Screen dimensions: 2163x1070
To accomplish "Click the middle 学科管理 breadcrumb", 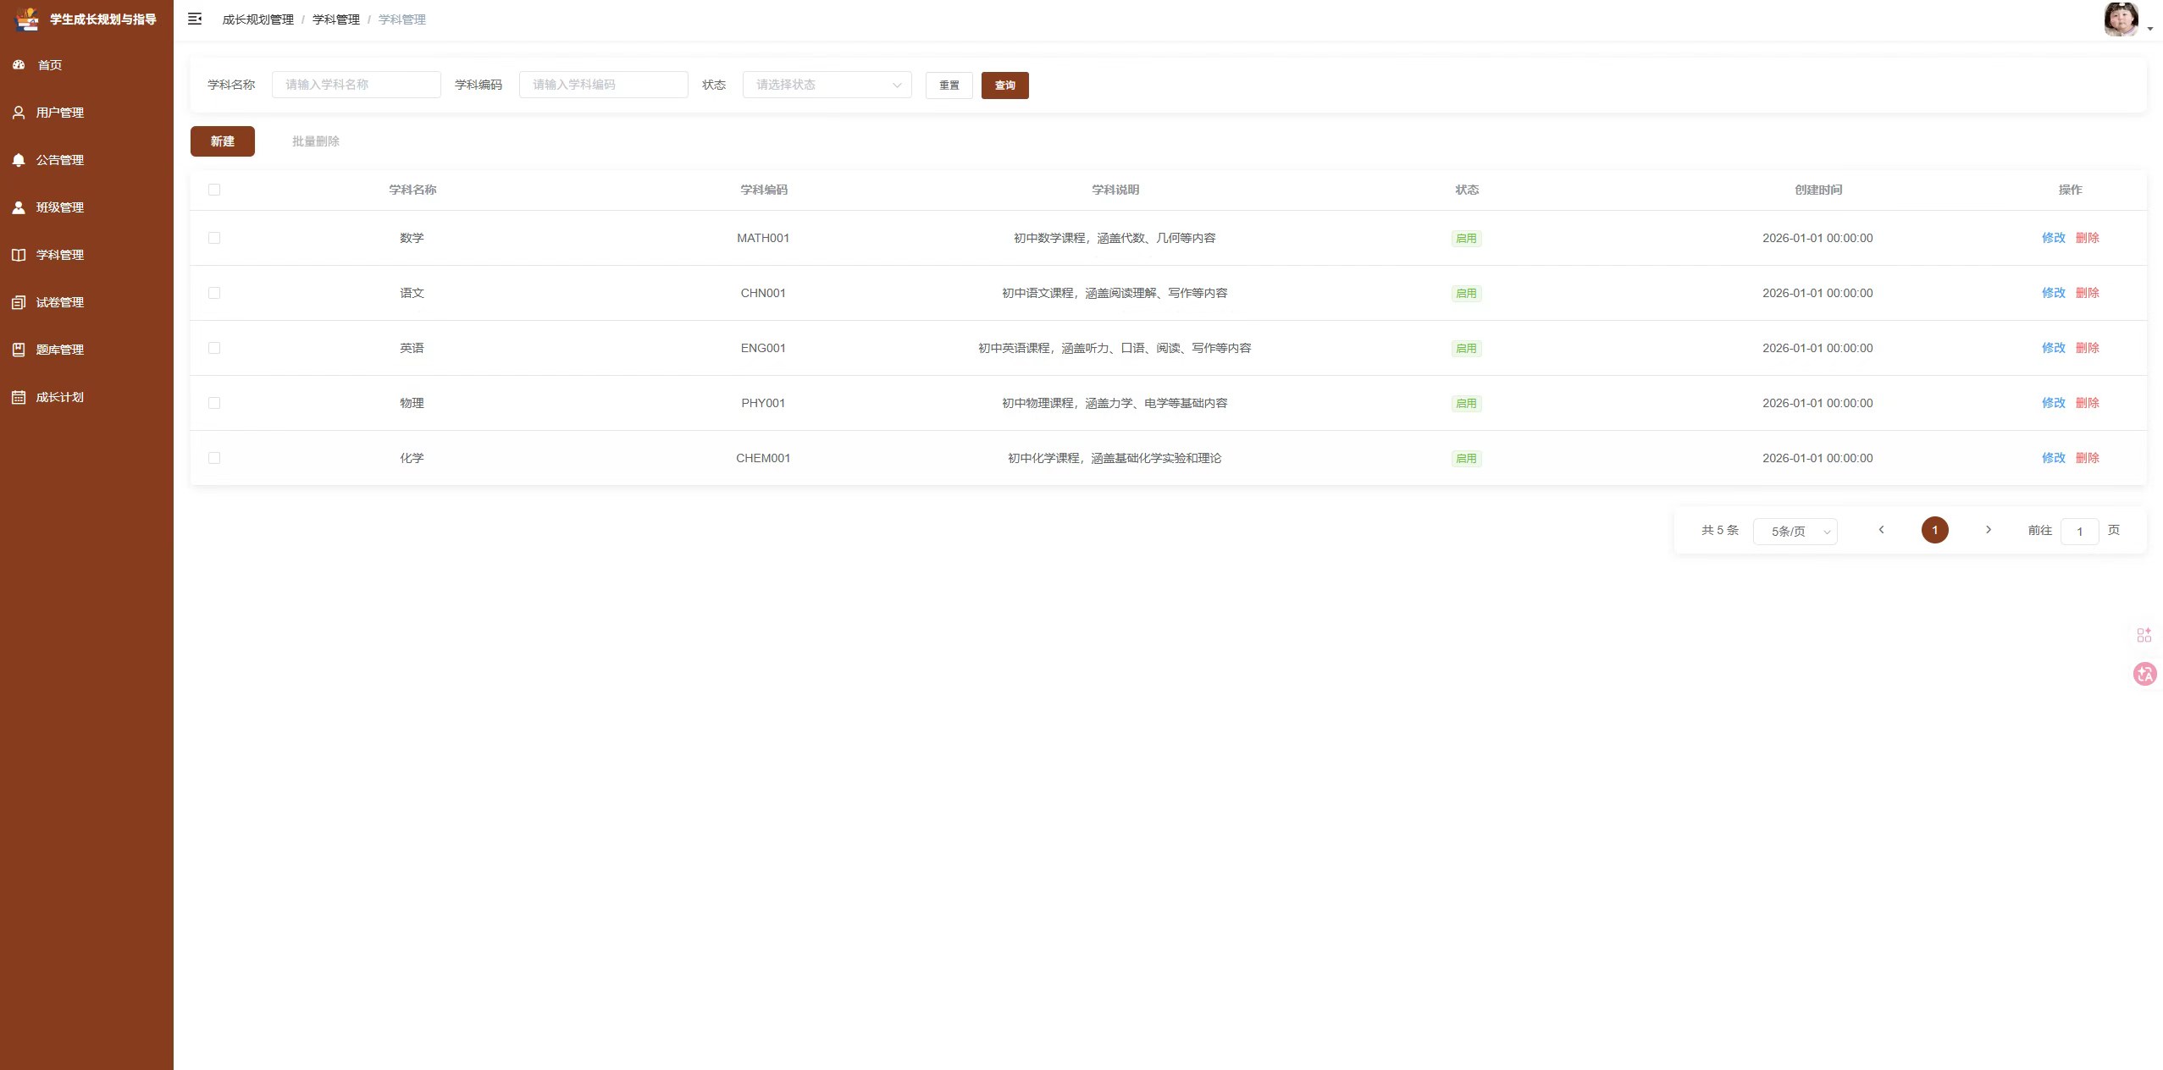I will point(336,19).
